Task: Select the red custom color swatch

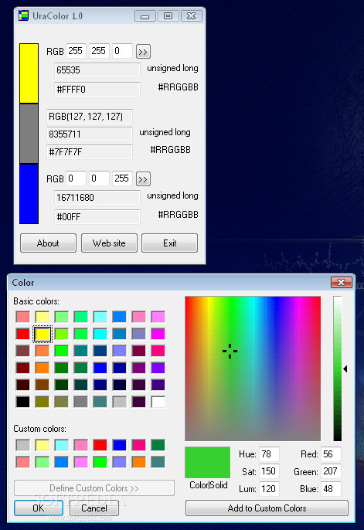Action: pos(100,445)
